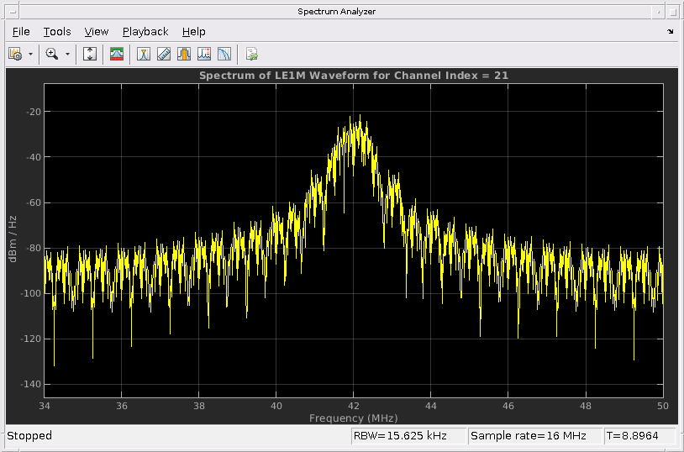
Task: Click the Sample rate=16 MHz status field
Action: [x=534, y=436]
